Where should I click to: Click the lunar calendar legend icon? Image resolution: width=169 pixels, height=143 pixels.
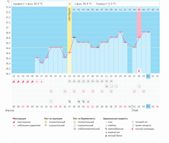(133, 129)
